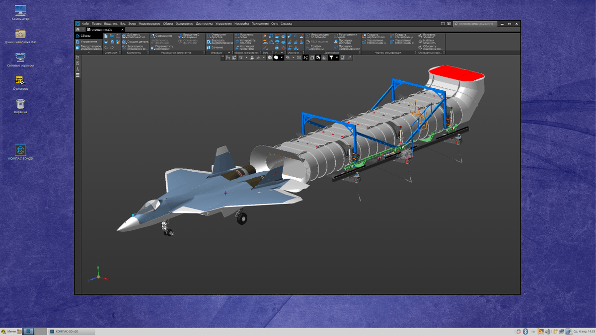Open the display mode dropdown next to the hexagon icon

tap(282, 58)
